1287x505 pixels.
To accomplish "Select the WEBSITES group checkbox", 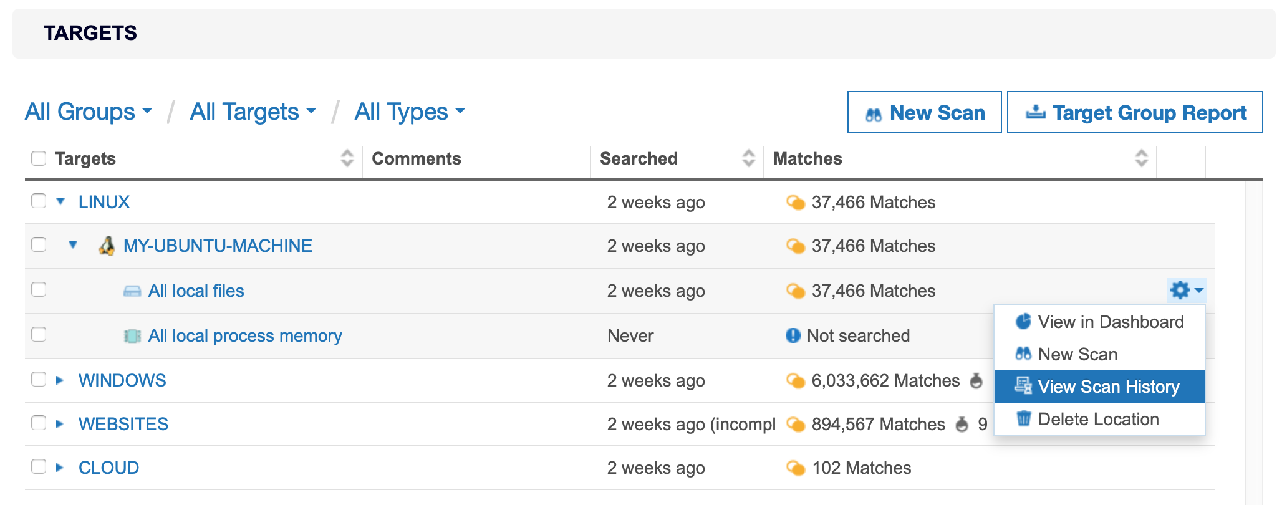I will point(39,423).
